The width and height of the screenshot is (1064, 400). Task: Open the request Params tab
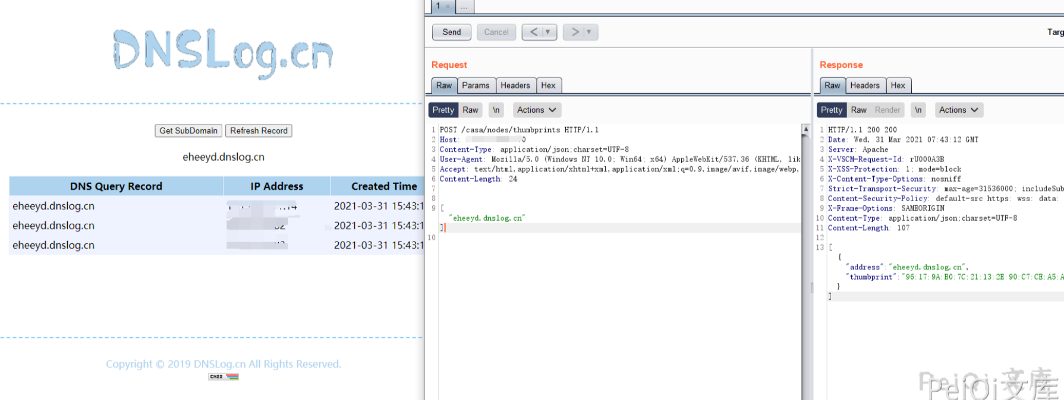coord(476,85)
